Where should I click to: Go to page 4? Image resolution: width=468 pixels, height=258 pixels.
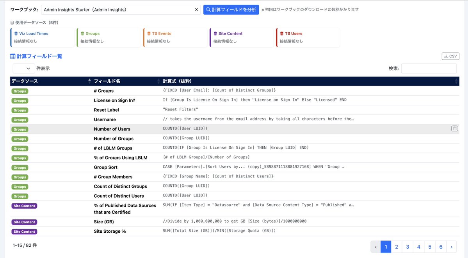[x=419, y=247]
